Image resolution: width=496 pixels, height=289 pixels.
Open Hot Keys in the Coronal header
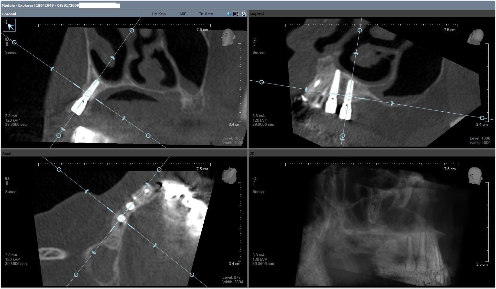tap(159, 14)
